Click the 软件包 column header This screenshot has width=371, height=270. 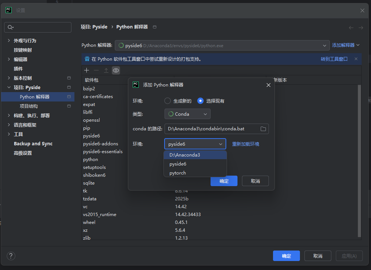(92, 80)
